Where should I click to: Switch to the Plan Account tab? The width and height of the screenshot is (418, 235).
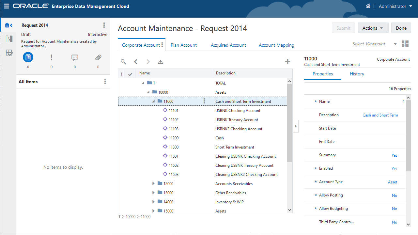click(x=184, y=45)
